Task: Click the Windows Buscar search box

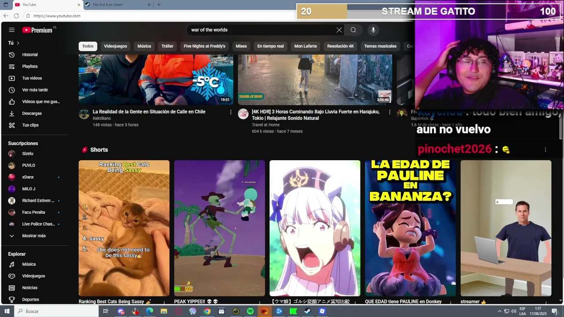Action: pos(56,311)
